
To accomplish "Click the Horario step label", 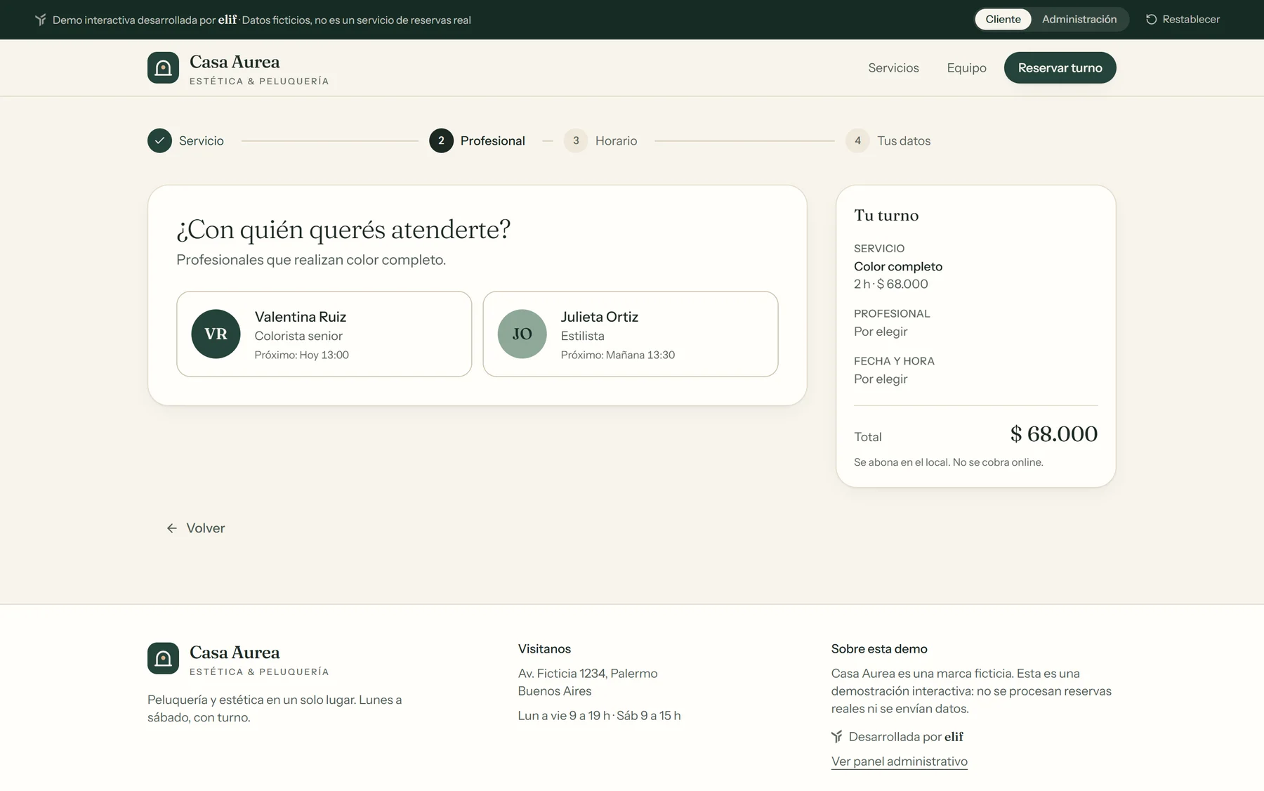I will tap(616, 140).
